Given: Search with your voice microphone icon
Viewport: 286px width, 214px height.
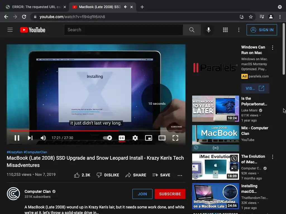Looking at the screenshot, I should 208,30.
